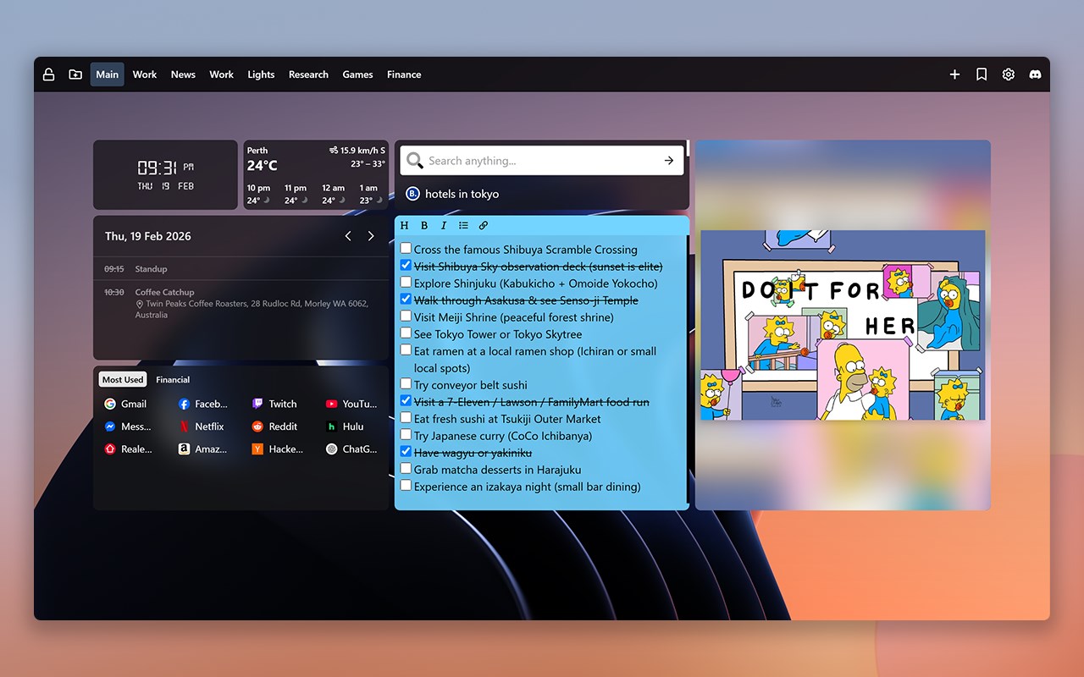Uncheck 'Walk through Asakusa' item
Viewport: 1084px width, 677px height.
pyautogui.click(x=406, y=300)
